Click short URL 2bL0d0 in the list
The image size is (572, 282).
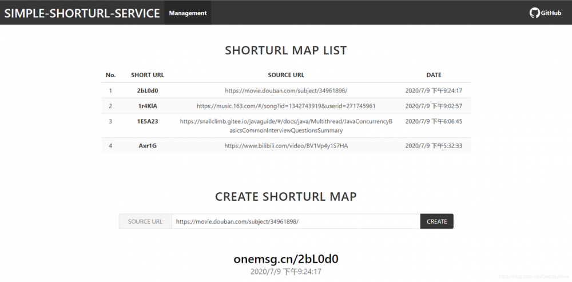pyautogui.click(x=148, y=90)
